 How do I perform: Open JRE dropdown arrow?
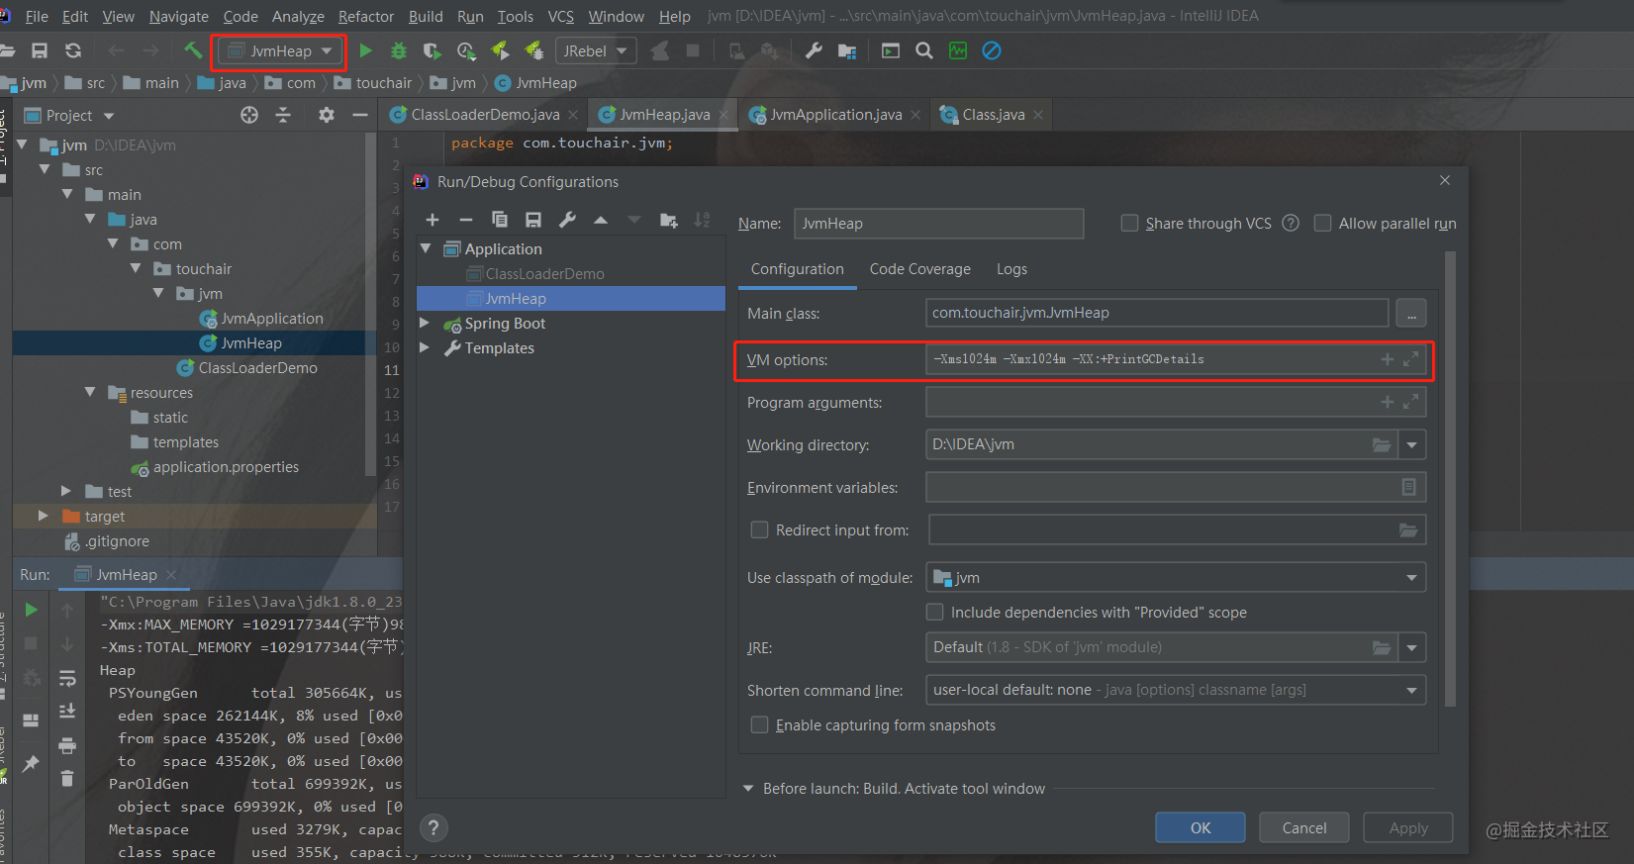[x=1411, y=647]
